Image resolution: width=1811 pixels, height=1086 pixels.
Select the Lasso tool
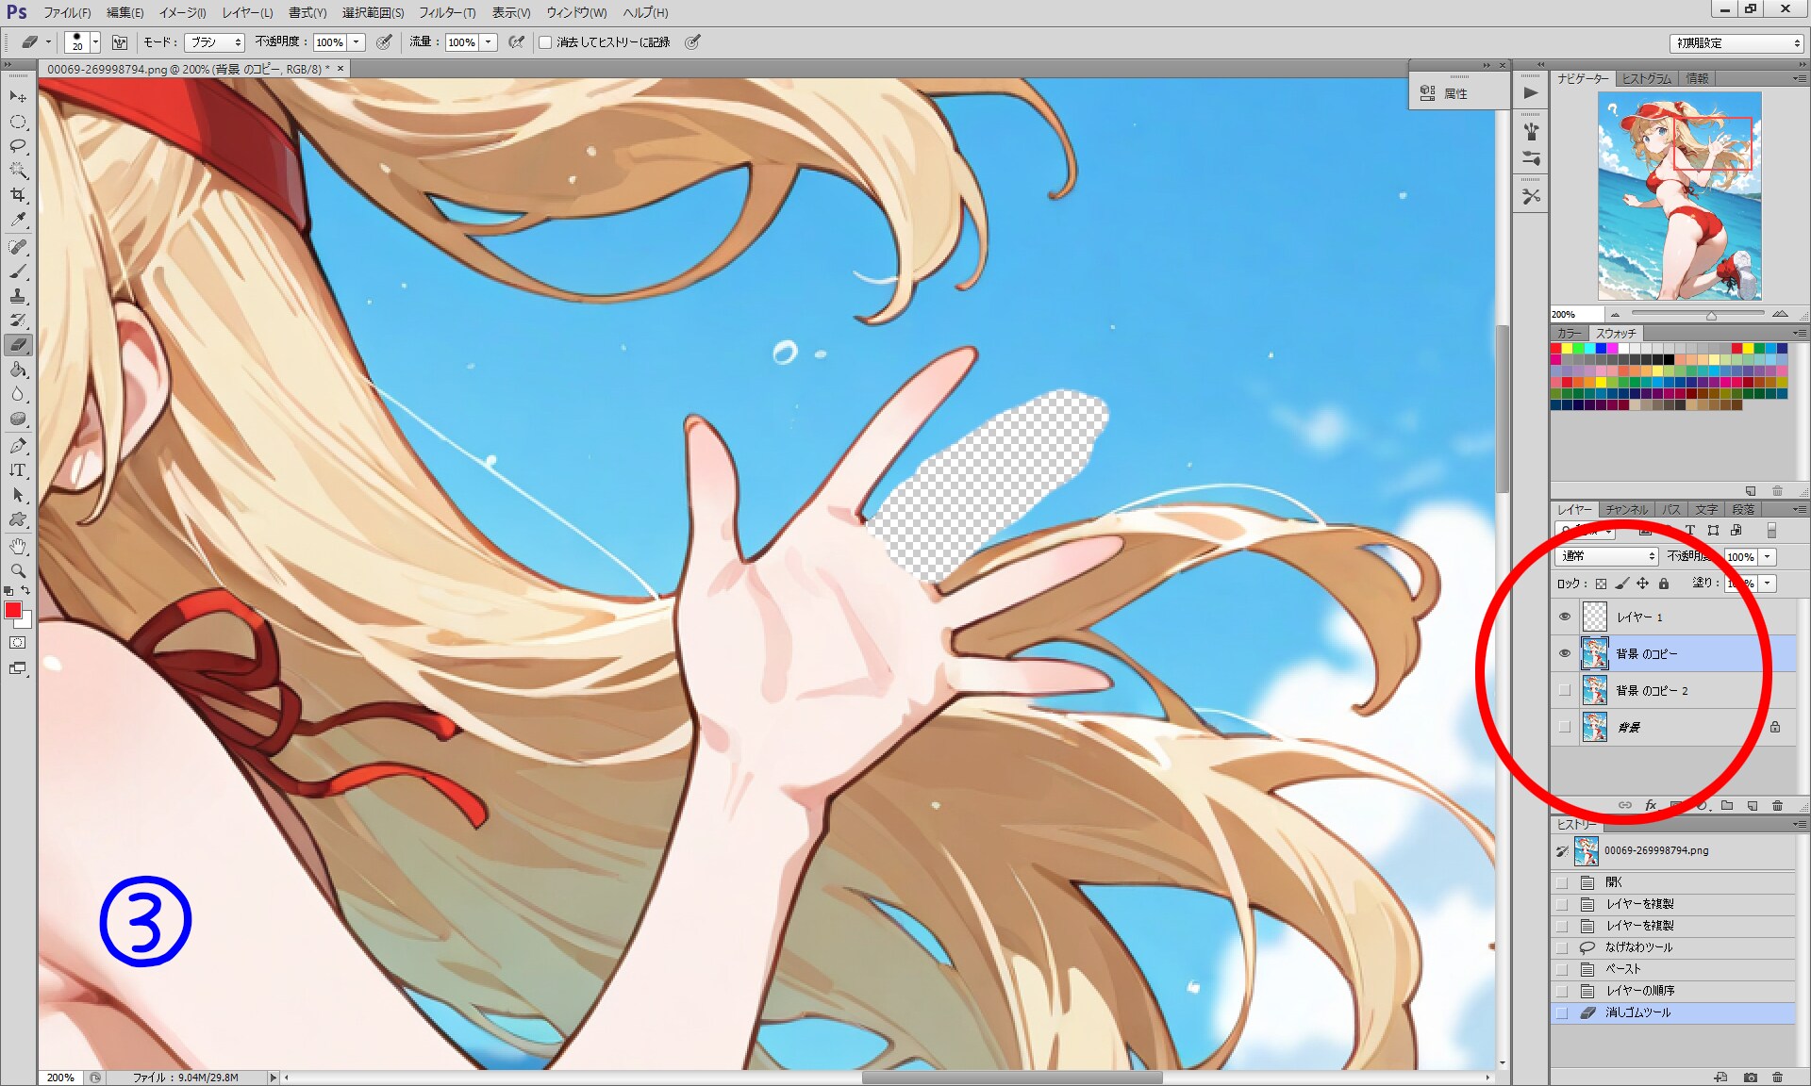click(x=18, y=146)
